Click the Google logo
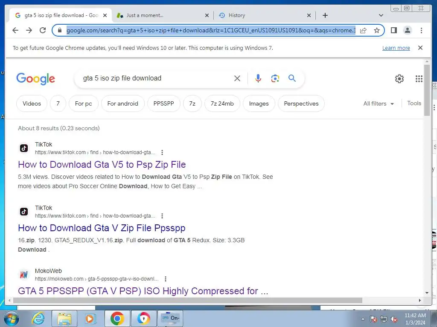The width and height of the screenshot is (437, 327). tap(36, 79)
